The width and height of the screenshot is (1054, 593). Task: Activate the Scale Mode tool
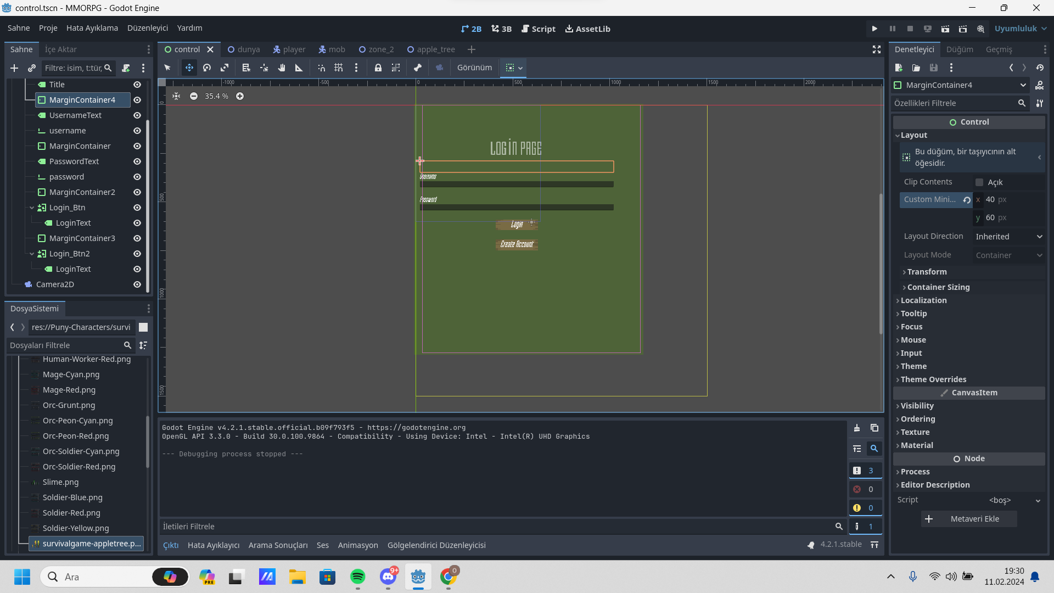click(x=225, y=68)
